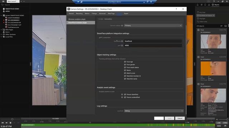
Task: Open the Fisheye tab in Camera Settings
Action: (x=94, y=14)
